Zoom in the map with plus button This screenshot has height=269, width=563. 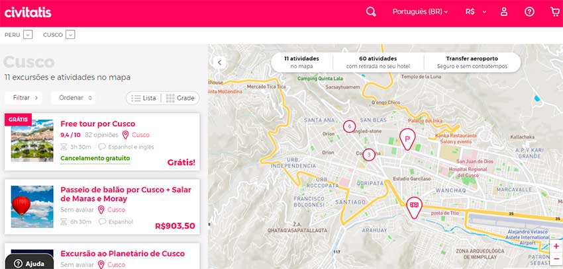coord(556,247)
